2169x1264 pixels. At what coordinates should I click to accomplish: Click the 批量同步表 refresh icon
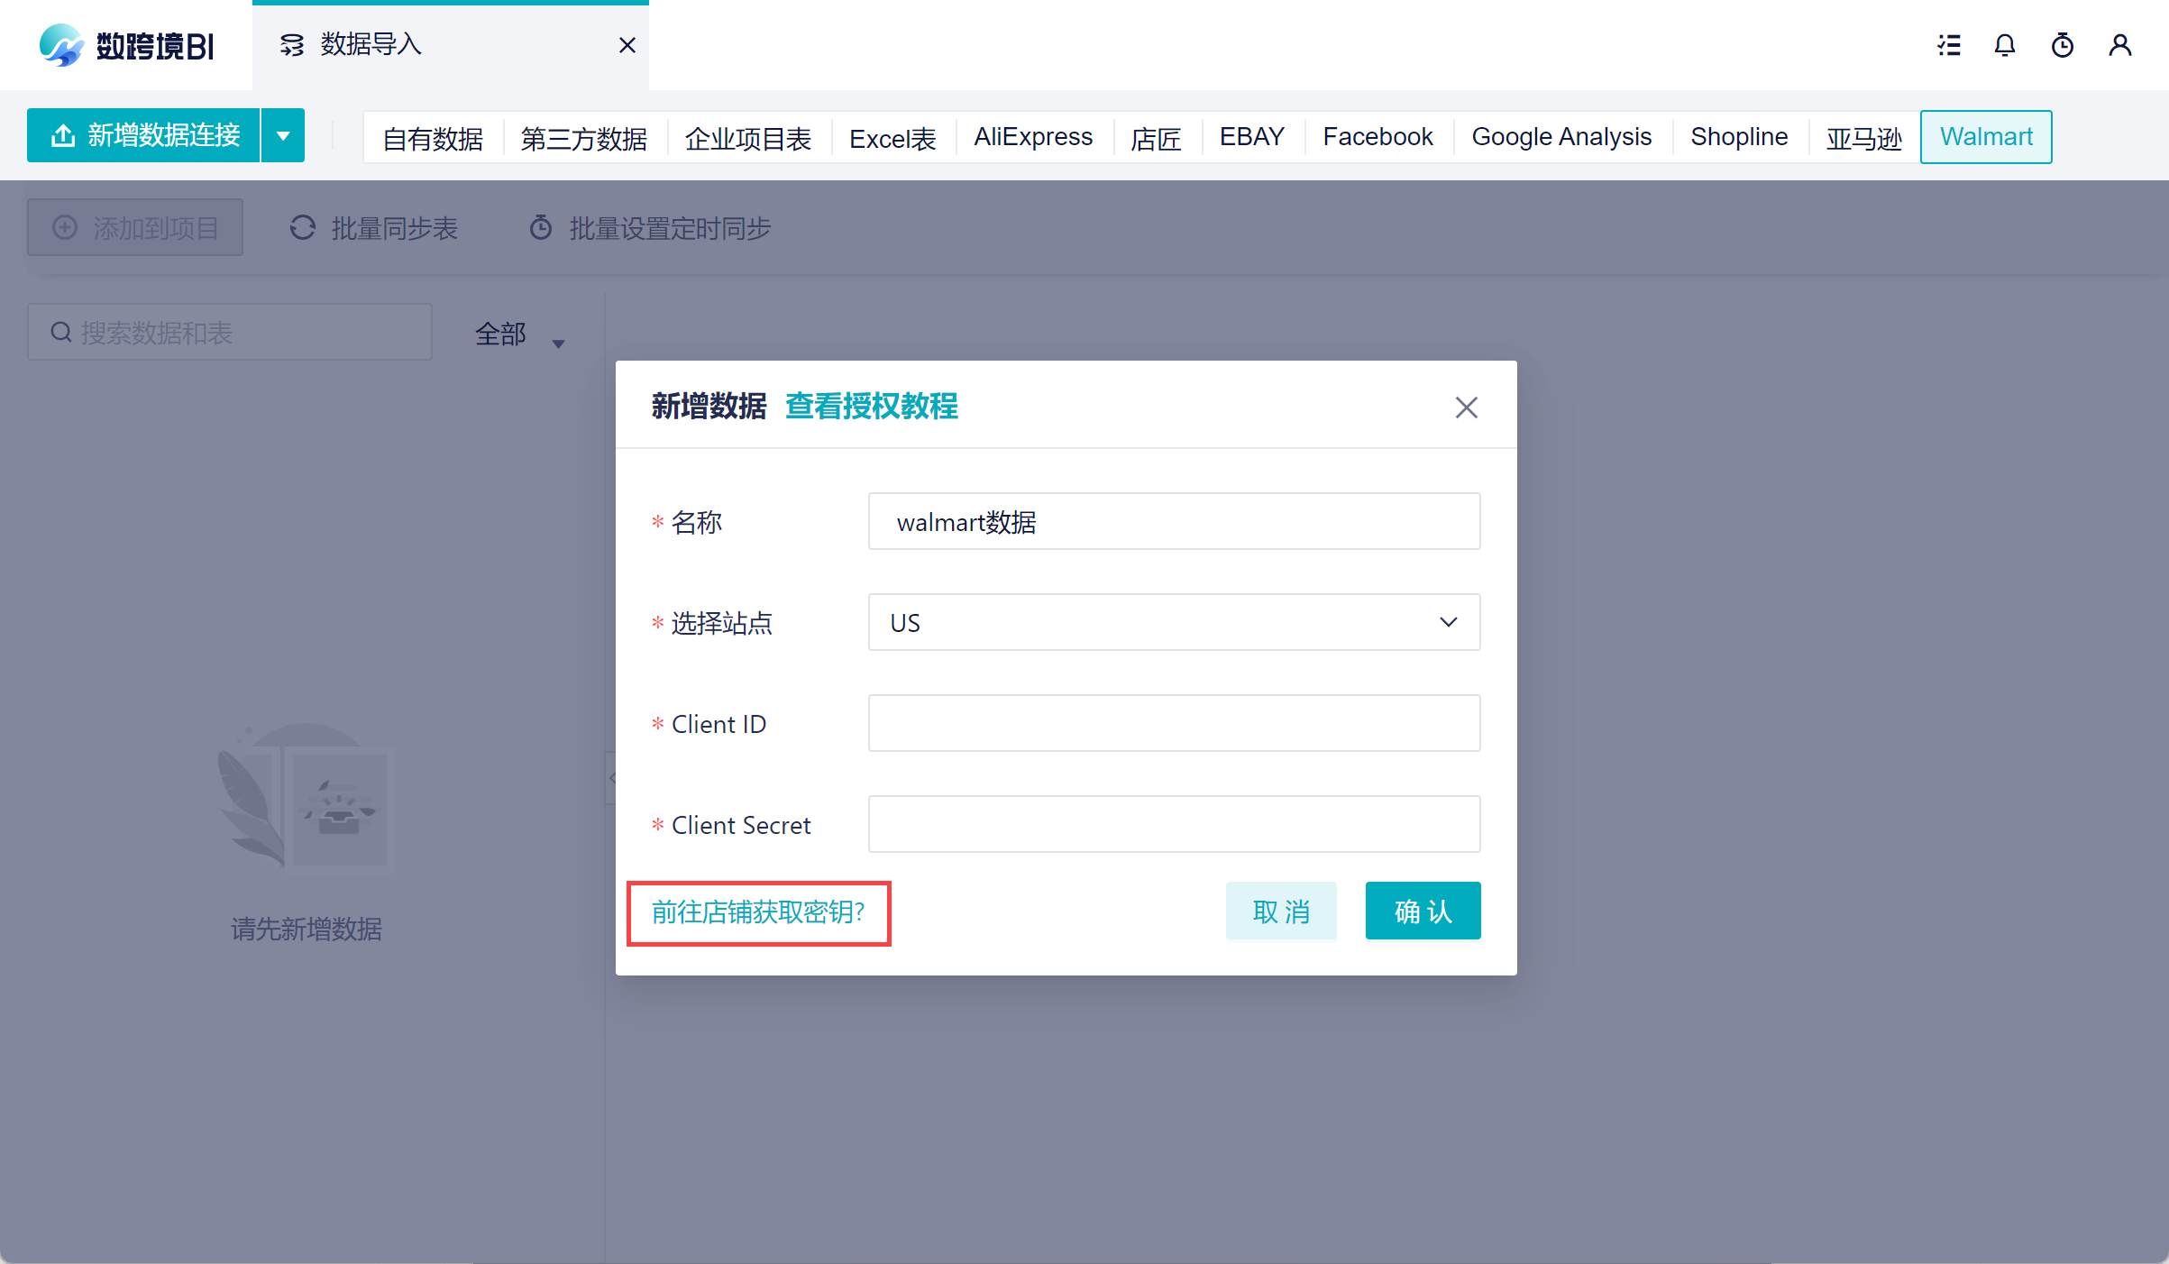click(303, 228)
